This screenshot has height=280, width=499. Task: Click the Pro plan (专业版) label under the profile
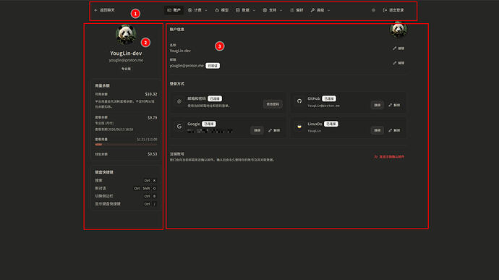(126, 69)
